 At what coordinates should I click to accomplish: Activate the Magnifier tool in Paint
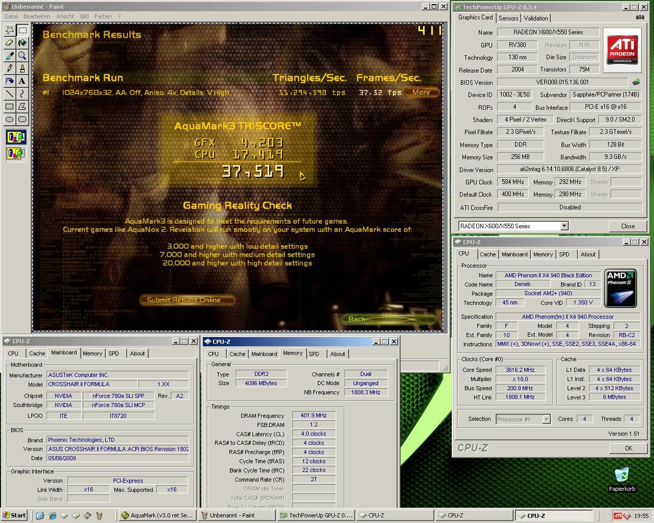(x=22, y=56)
